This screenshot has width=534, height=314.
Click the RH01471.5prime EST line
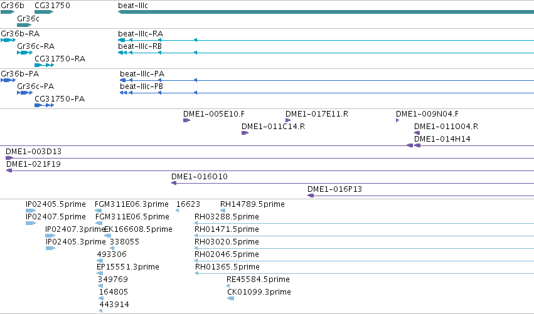[364, 236]
